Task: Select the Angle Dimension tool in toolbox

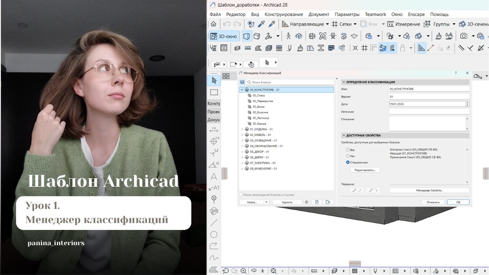Action: coord(214,165)
